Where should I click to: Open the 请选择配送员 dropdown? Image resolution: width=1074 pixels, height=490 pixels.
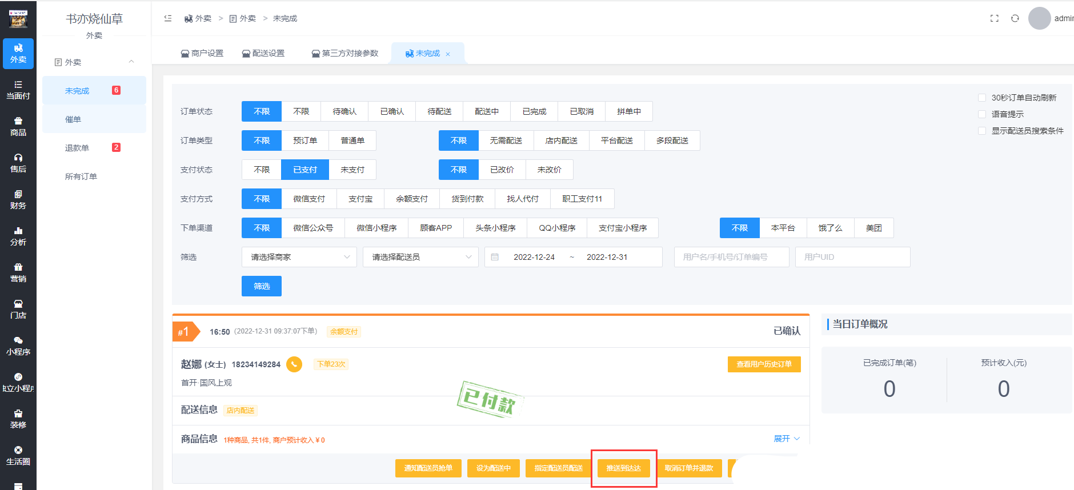420,257
